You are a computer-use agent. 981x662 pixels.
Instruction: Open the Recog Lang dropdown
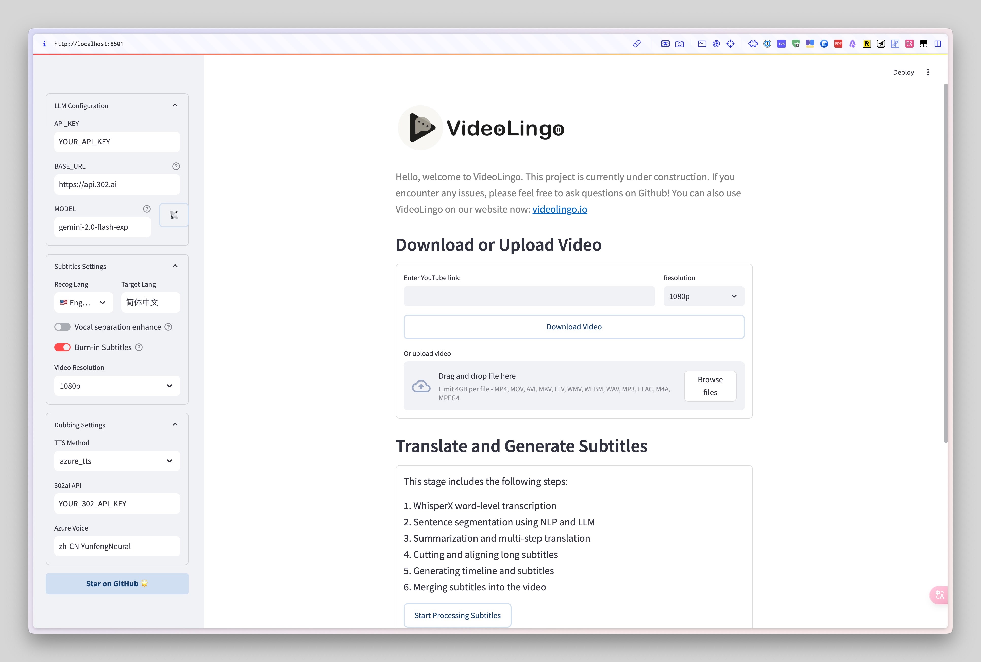tap(83, 302)
